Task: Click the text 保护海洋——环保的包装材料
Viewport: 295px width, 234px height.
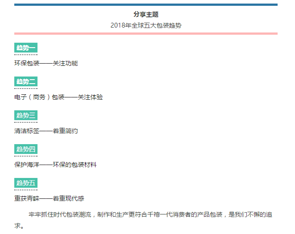Action: (55, 165)
